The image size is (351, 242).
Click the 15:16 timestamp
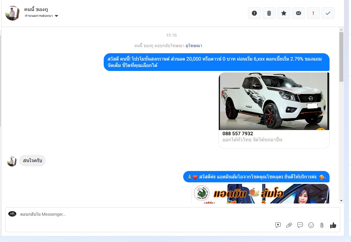click(x=171, y=35)
